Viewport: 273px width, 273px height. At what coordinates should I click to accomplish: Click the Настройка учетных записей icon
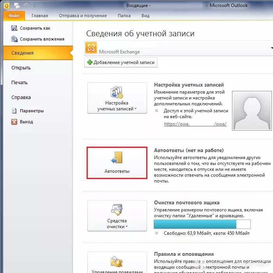point(117,92)
